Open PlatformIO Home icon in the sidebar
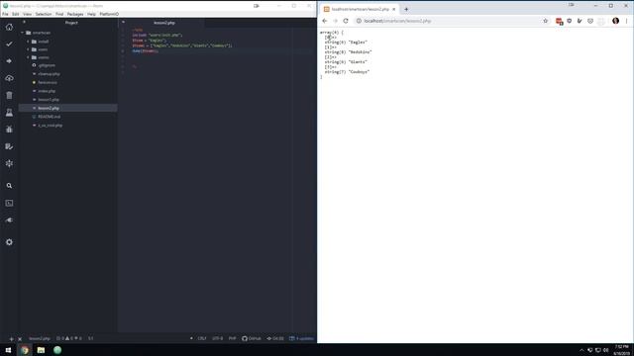This screenshot has width=634, height=356. [x=9, y=27]
